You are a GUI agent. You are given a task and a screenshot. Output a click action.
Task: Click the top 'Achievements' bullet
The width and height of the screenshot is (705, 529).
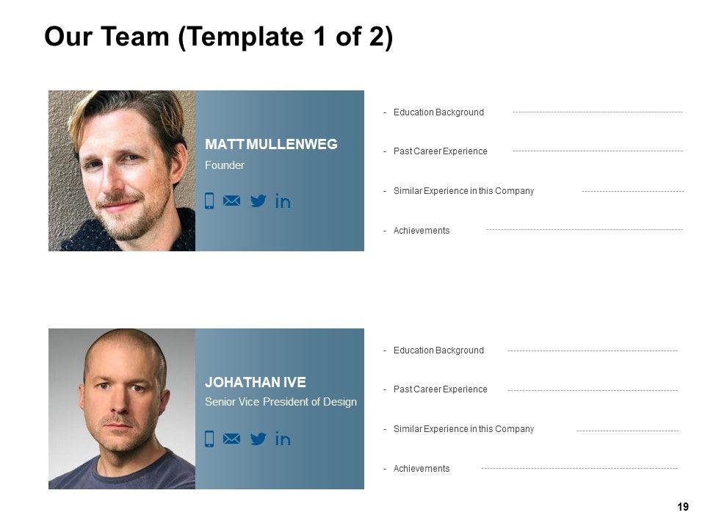pyautogui.click(x=422, y=231)
